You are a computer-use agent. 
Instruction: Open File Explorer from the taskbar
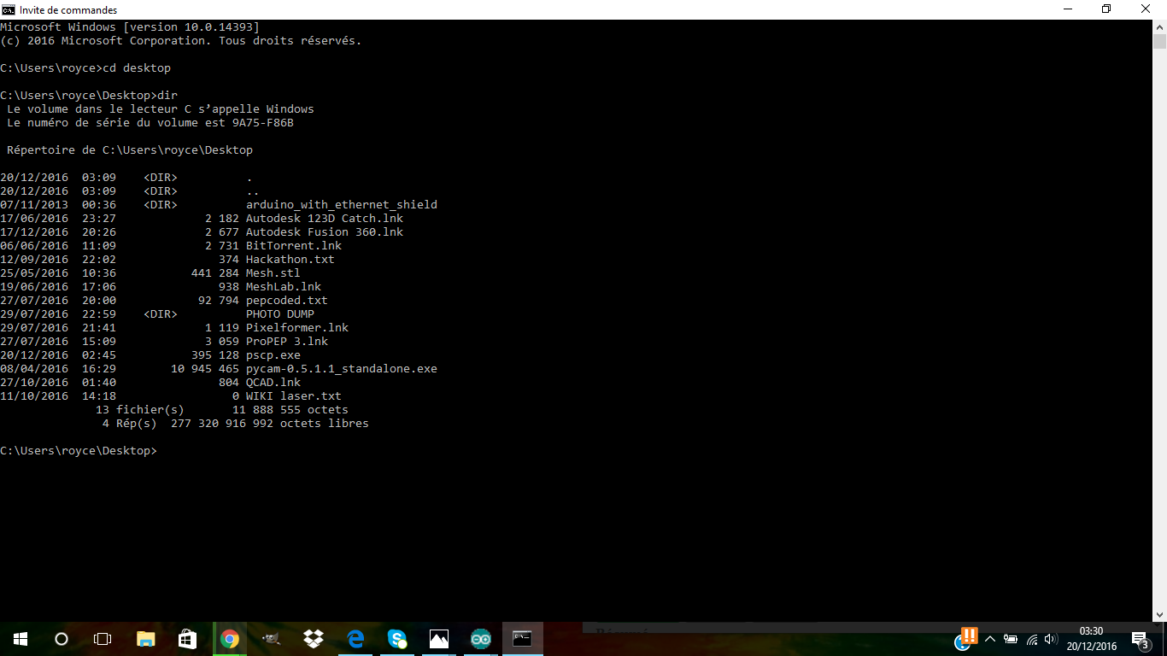pos(145,639)
